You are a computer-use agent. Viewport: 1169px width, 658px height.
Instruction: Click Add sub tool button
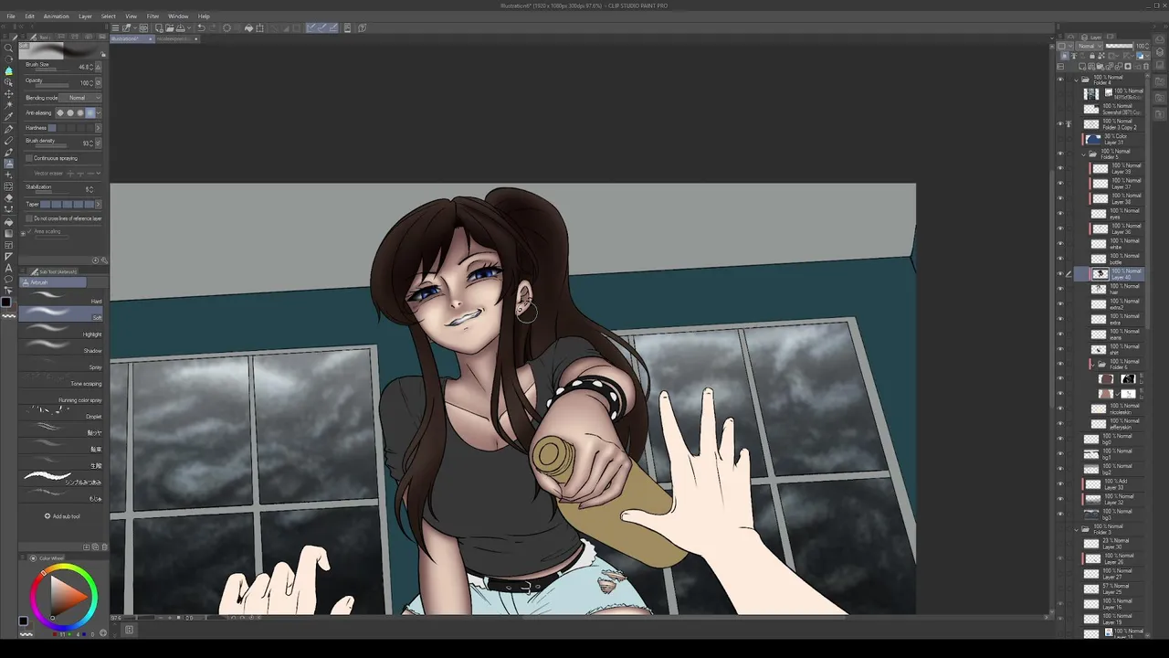(63, 516)
